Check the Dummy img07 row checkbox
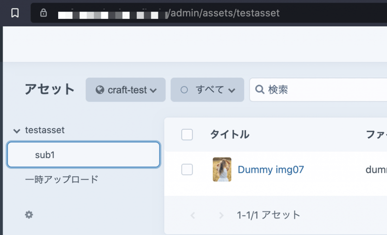Viewport: 387px width, 235px height. (187, 169)
